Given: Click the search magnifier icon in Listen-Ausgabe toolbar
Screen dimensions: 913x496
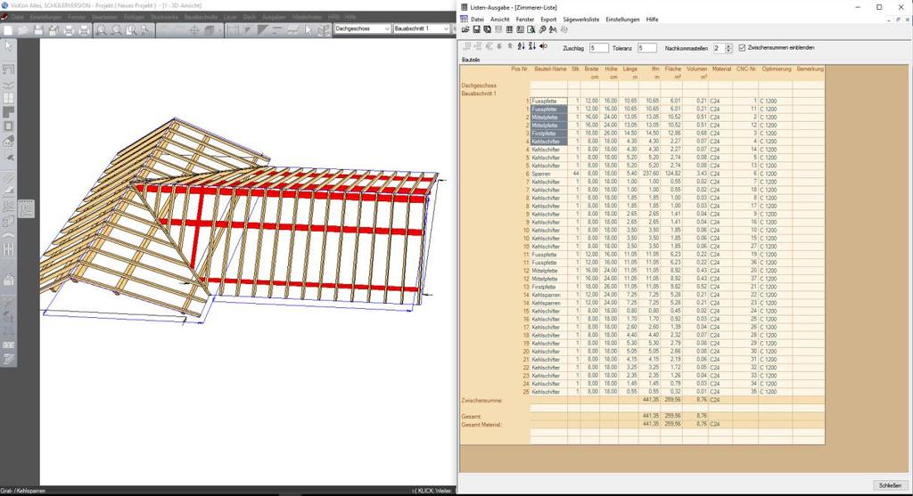Looking at the screenshot, I should [x=542, y=29].
